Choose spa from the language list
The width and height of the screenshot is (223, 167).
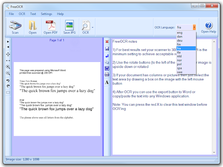pyautogui.click(x=186, y=68)
